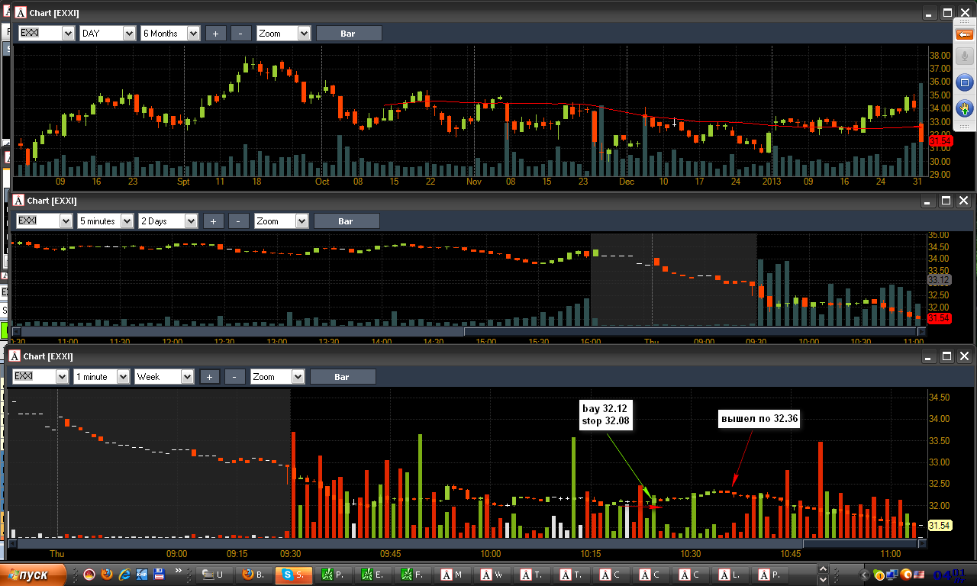Expand the 5 minutes interval dropdown
The width and height of the screenshot is (977, 586).
click(x=105, y=221)
